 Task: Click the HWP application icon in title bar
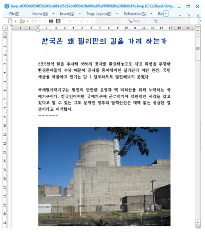pyautogui.click(x=7, y=7)
